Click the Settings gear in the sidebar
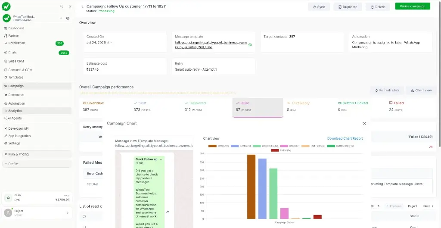 pyautogui.click(x=6, y=143)
